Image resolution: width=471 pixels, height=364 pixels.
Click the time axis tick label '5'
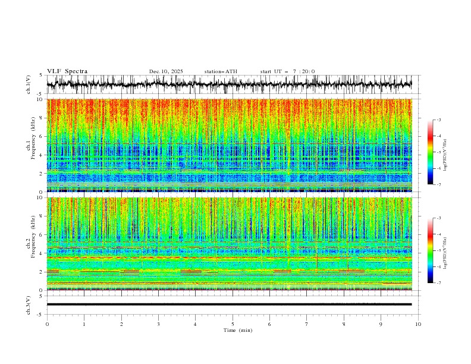(x=233, y=324)
